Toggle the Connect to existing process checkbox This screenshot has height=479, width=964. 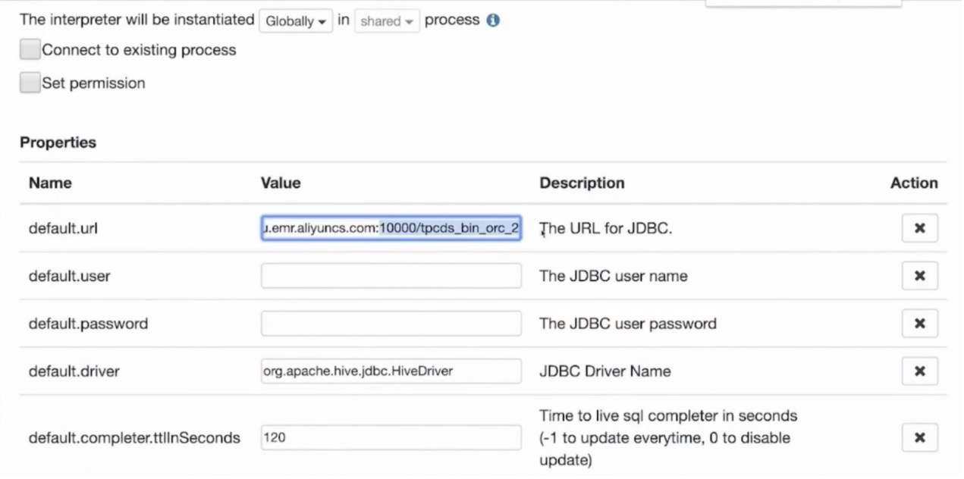[30, 49]
